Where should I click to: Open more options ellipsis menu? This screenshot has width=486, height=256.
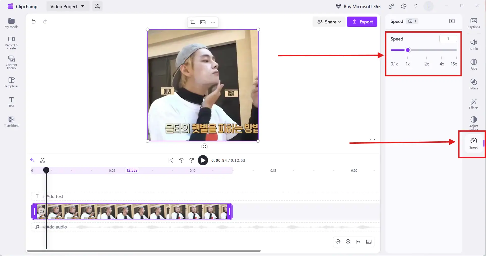(x=213, y=22)
